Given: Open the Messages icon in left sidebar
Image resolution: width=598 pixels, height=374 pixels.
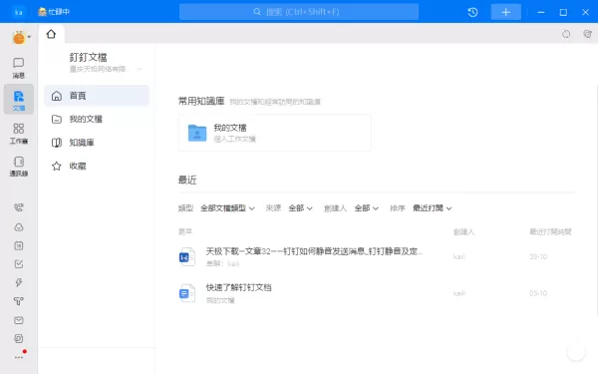Looking at the screenshot, I should 18,68.
